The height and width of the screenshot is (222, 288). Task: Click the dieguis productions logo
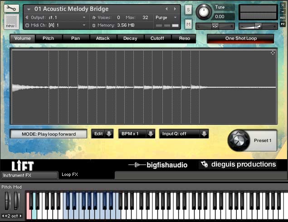click(238, 164)
